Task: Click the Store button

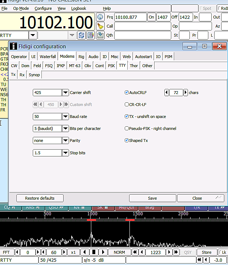Action: point(207,252)
